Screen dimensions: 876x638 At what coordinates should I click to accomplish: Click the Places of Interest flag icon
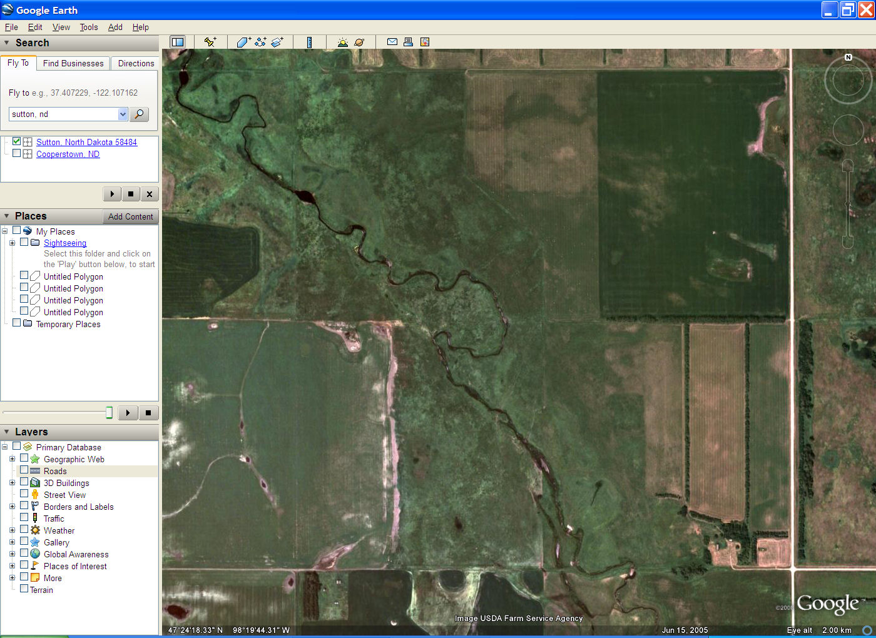(x=35, y=565)
